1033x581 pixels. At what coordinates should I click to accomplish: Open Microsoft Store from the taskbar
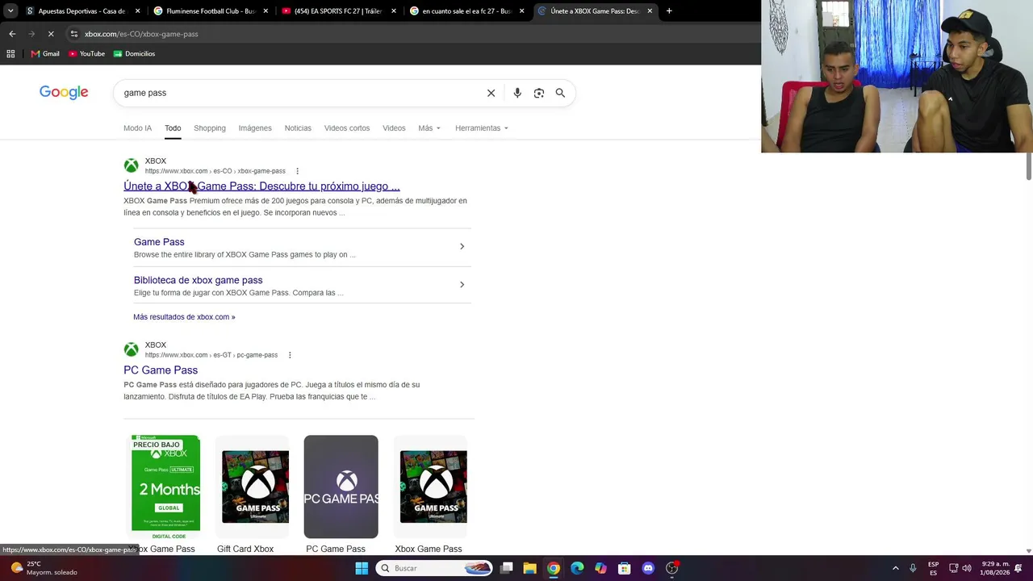pos(624,568)
